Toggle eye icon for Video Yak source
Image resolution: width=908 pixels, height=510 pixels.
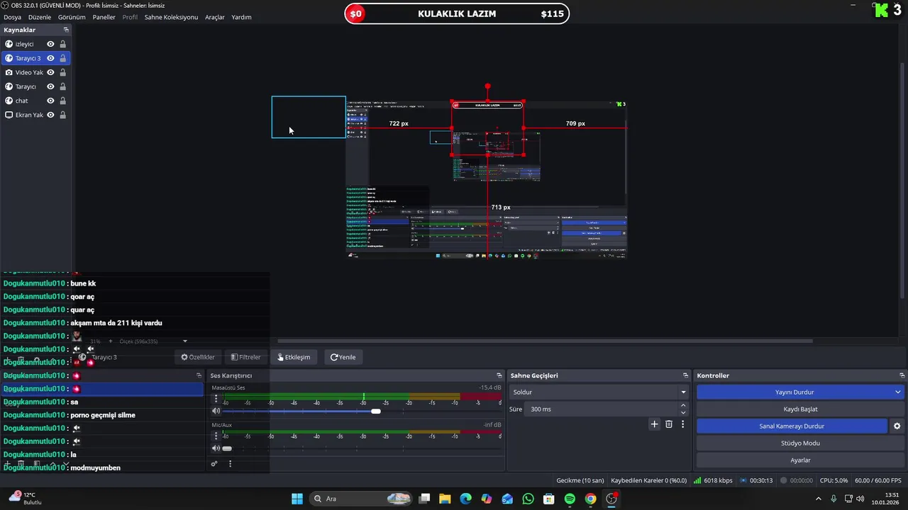point(50,72)
